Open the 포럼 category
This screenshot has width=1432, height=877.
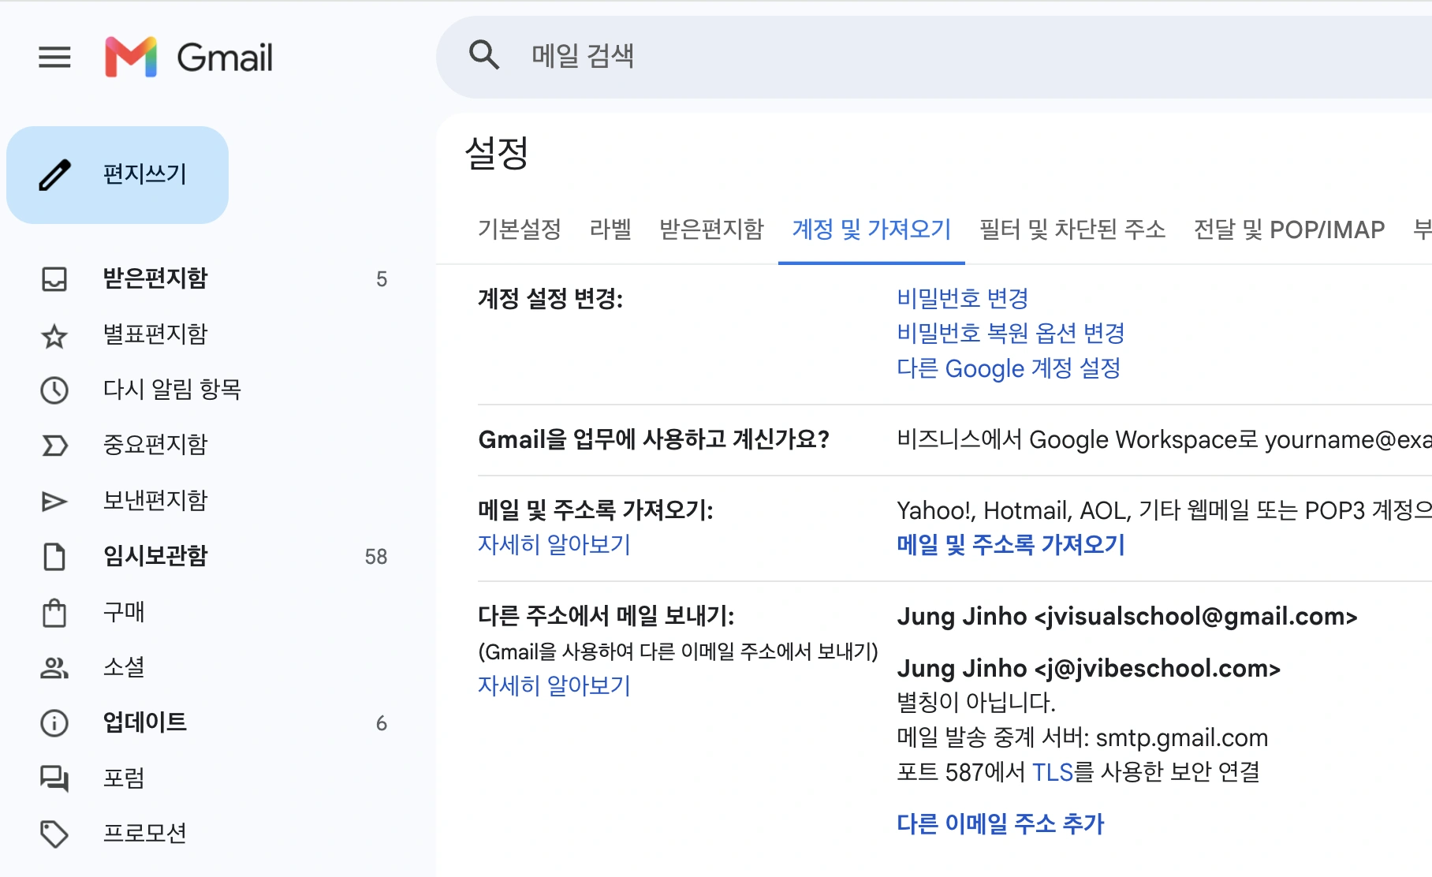click(x=124, y=778)
